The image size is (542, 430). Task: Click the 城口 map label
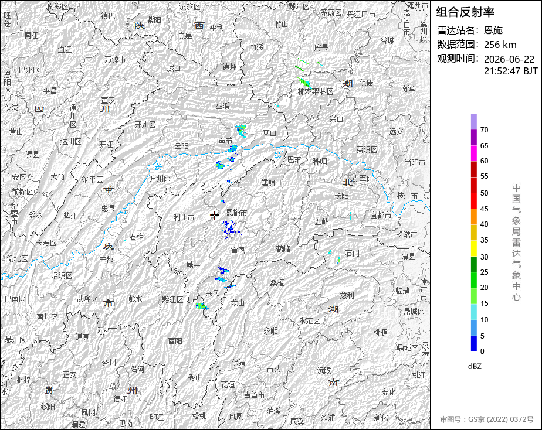tap(174, 69)
